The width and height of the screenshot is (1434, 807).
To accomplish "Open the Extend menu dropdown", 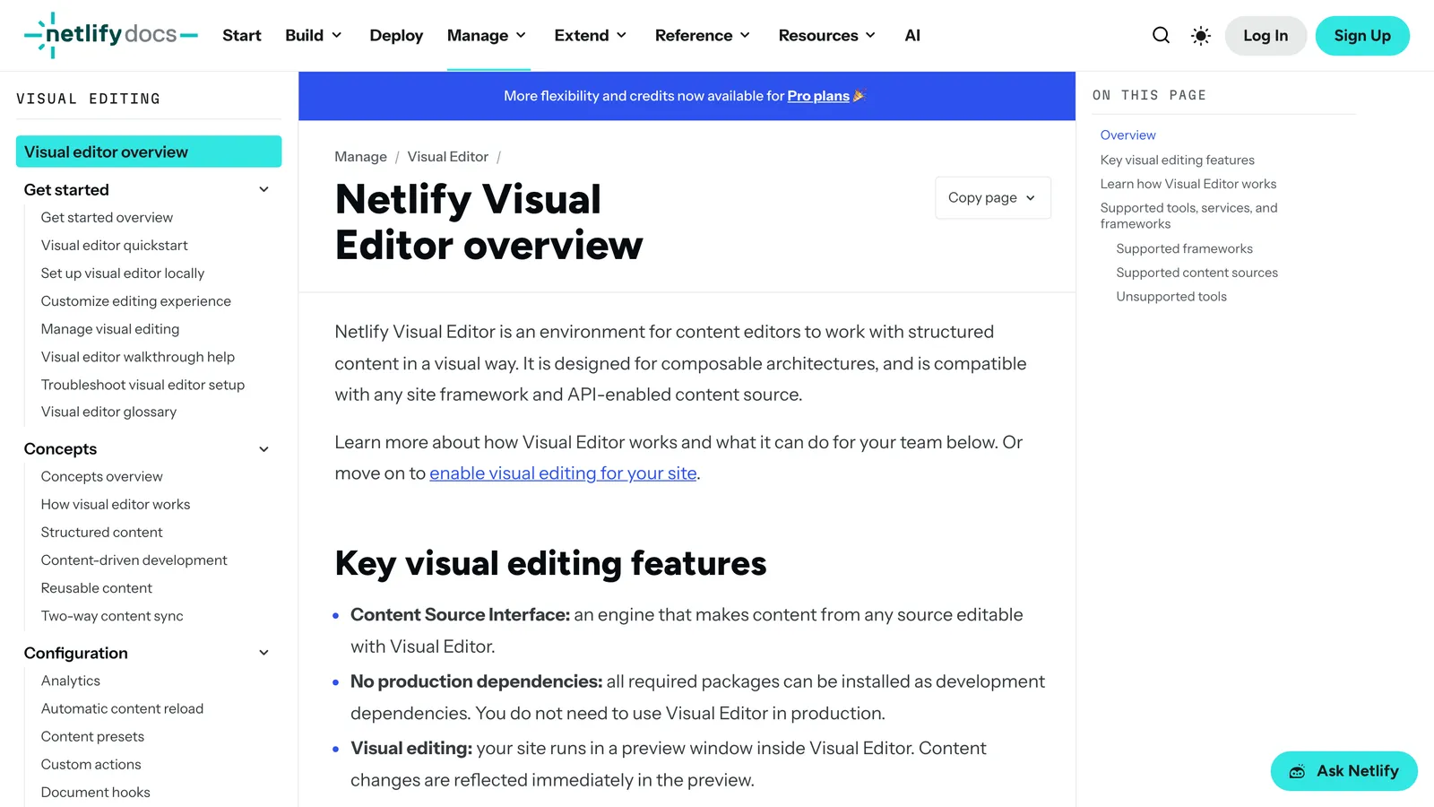I will coord(591,35).
